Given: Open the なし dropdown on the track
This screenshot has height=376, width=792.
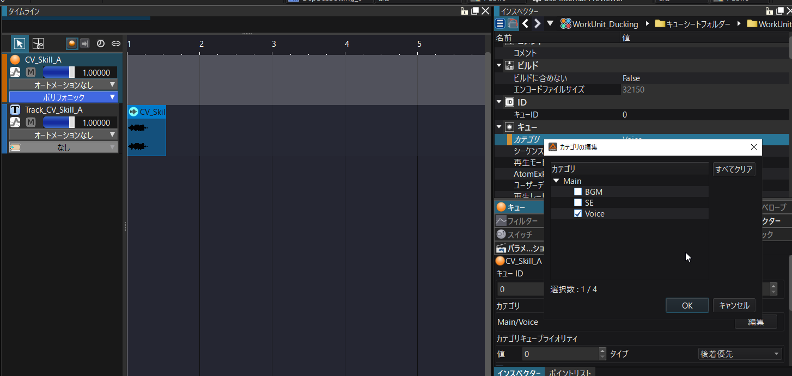Looking at the screenshot, I should tap(64, 147).
